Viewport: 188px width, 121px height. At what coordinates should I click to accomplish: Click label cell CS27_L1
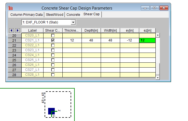[x=32, y=70]
